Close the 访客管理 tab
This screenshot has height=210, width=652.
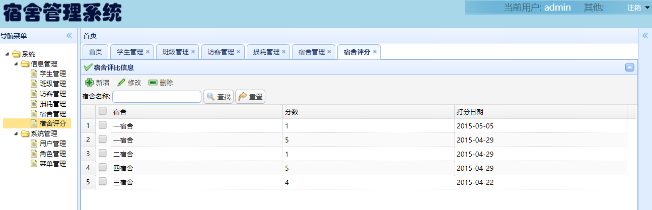[x=238, y=52]
